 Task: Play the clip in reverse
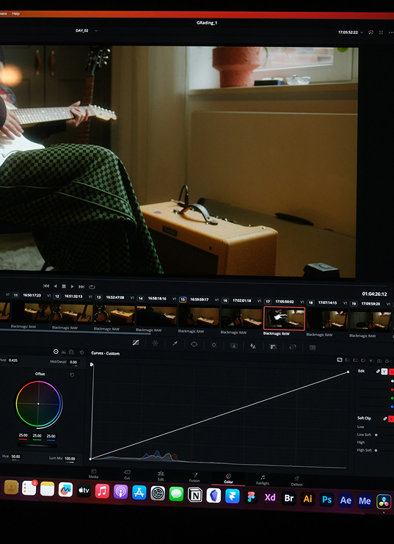click(55, 286)
